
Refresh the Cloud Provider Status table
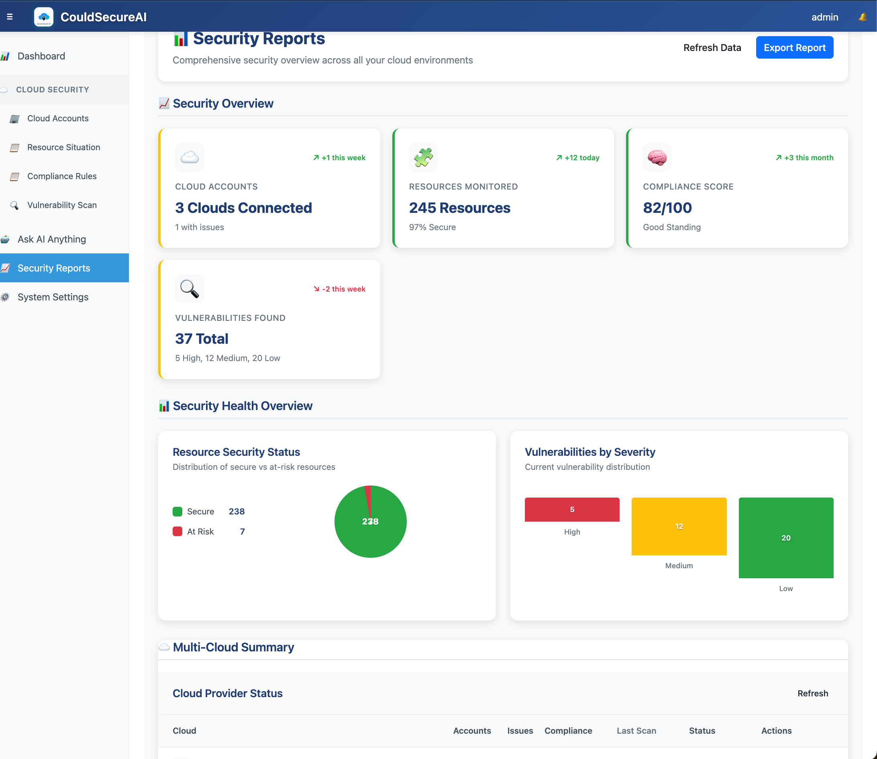click(x=813, y=694)
